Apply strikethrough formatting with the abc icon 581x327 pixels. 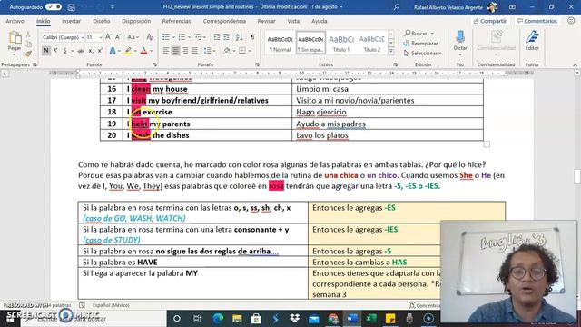click(x=81, y=51)
